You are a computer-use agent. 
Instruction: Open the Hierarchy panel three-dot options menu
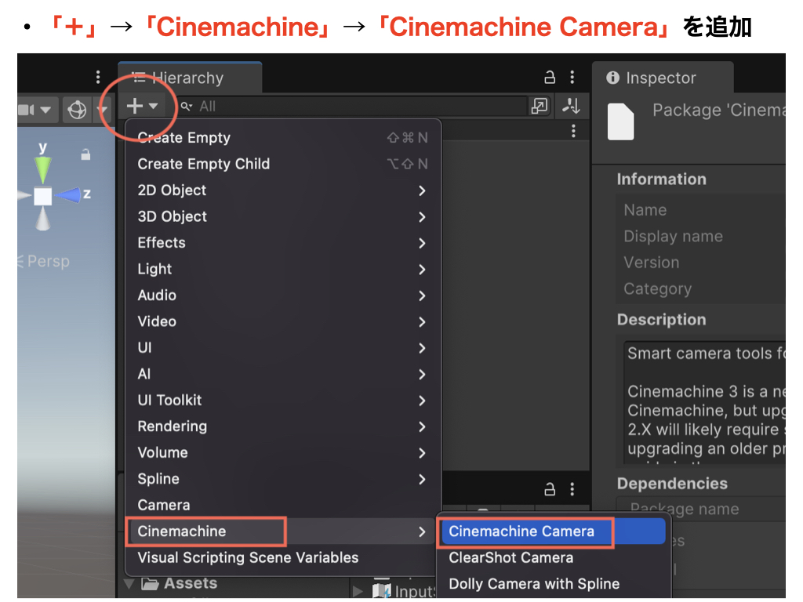tap(573, 78)
